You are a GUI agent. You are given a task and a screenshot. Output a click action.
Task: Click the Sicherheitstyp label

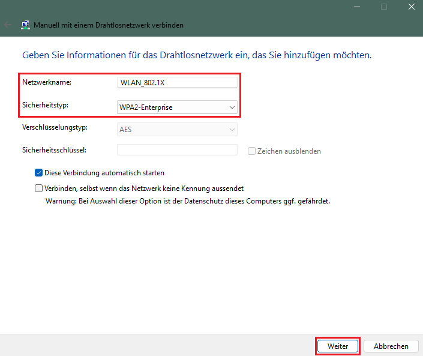coord(46,105)
